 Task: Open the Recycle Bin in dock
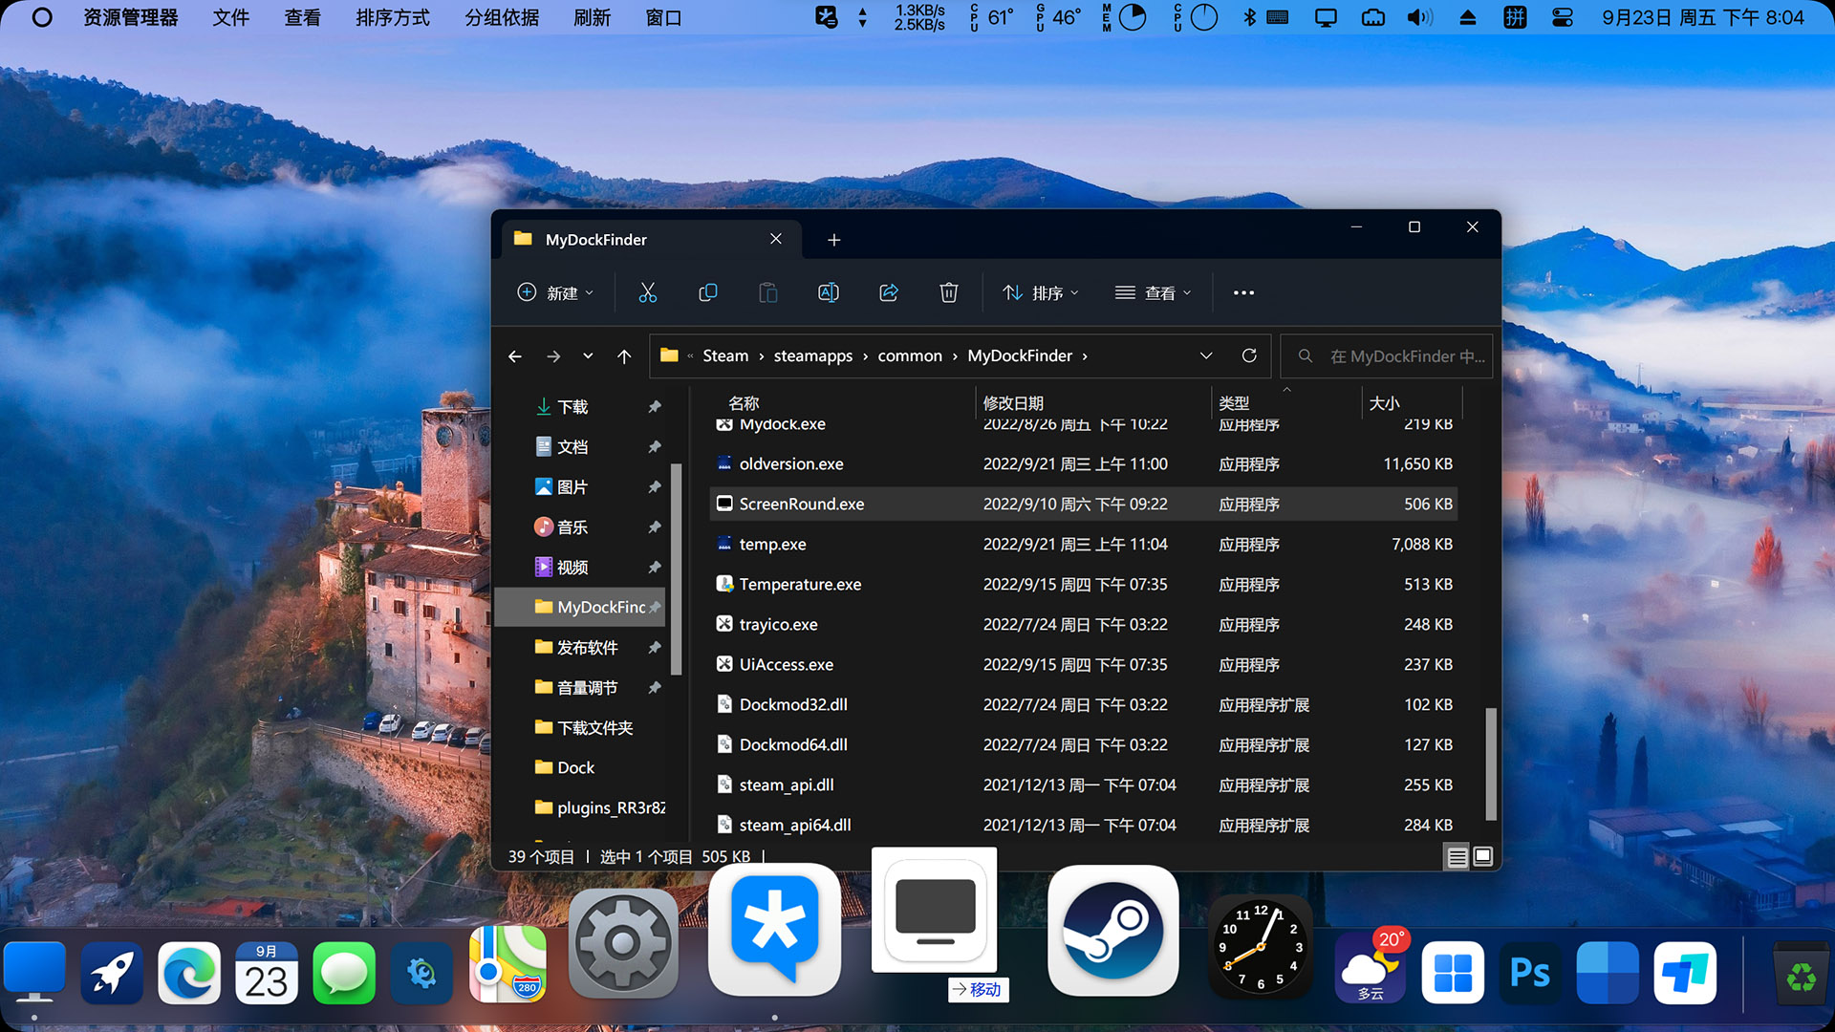1802,975
